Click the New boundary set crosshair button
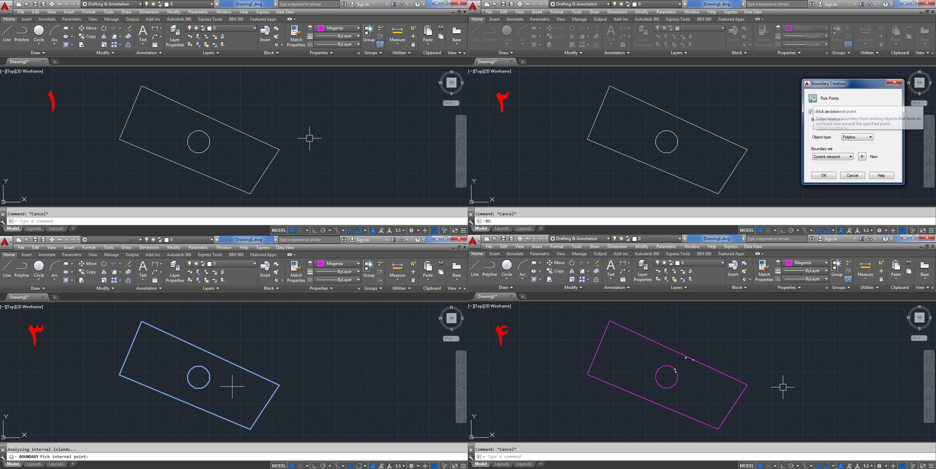936x469 pixels. point(862,157)
